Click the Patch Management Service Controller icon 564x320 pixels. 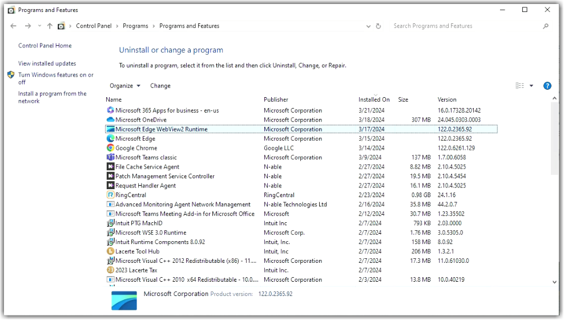[x=110, y=175]
